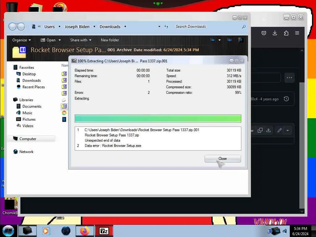
Task: Toggle the preview pane icon
Action: (230, 40)
